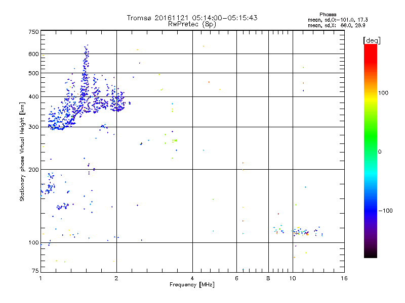Click the y-axis tick label "100" on the height axis
Screen dimensions: 405x303
[33, 243]
